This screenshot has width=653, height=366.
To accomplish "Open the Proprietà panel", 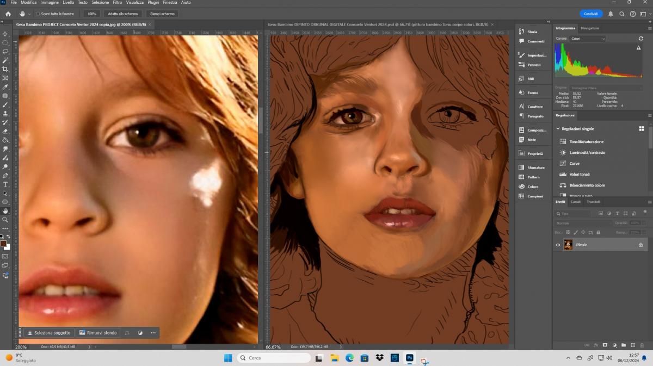I will [531, 154].
